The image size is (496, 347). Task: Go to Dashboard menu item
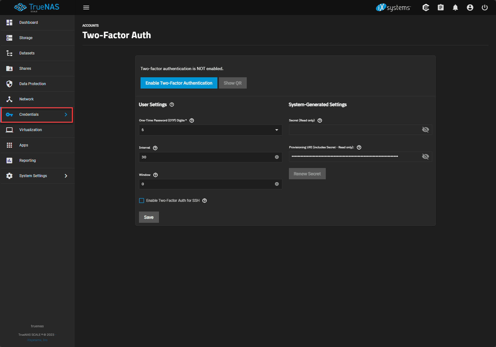click(37, 23)
